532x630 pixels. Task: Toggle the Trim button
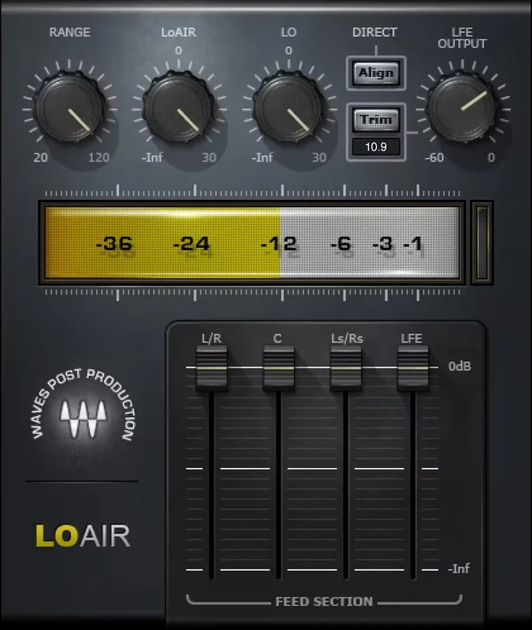pos(376,120)
